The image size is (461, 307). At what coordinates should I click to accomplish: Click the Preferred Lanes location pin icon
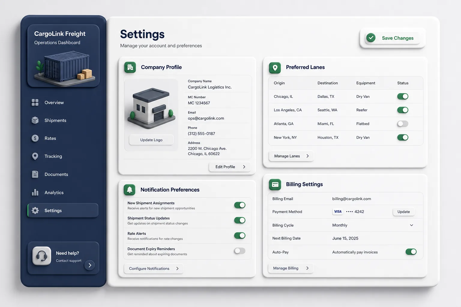tap(275, 68)
